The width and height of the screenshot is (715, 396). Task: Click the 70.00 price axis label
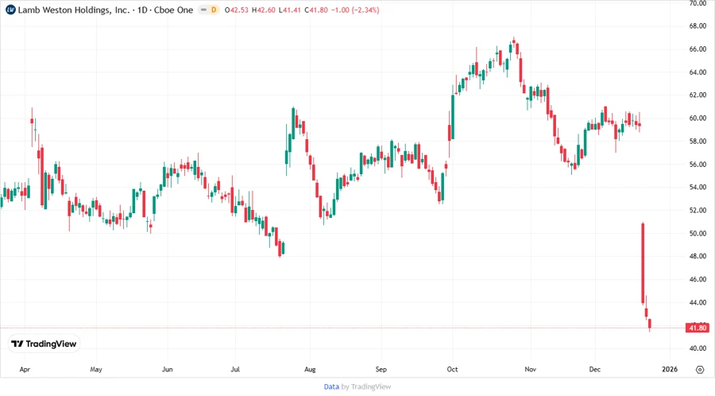click(x=698, y=3)
